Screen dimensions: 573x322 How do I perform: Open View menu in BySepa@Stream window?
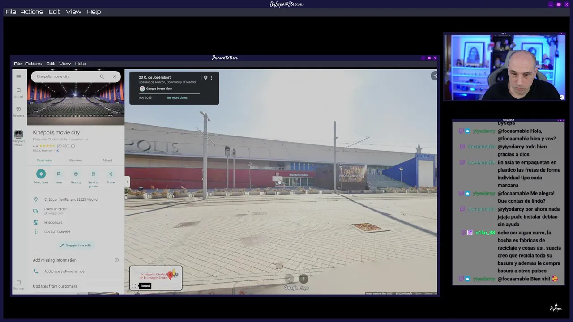click(74, 12)
